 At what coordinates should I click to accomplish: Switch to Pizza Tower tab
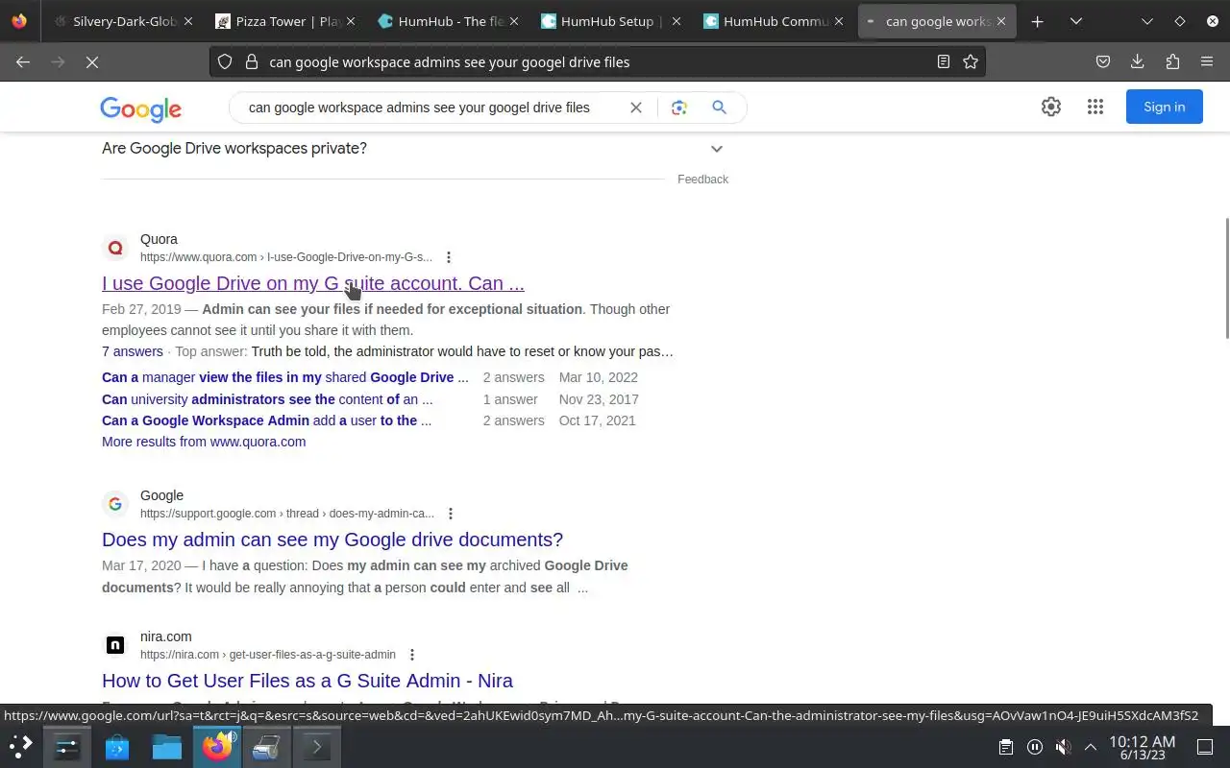click(x=286, y=21)
